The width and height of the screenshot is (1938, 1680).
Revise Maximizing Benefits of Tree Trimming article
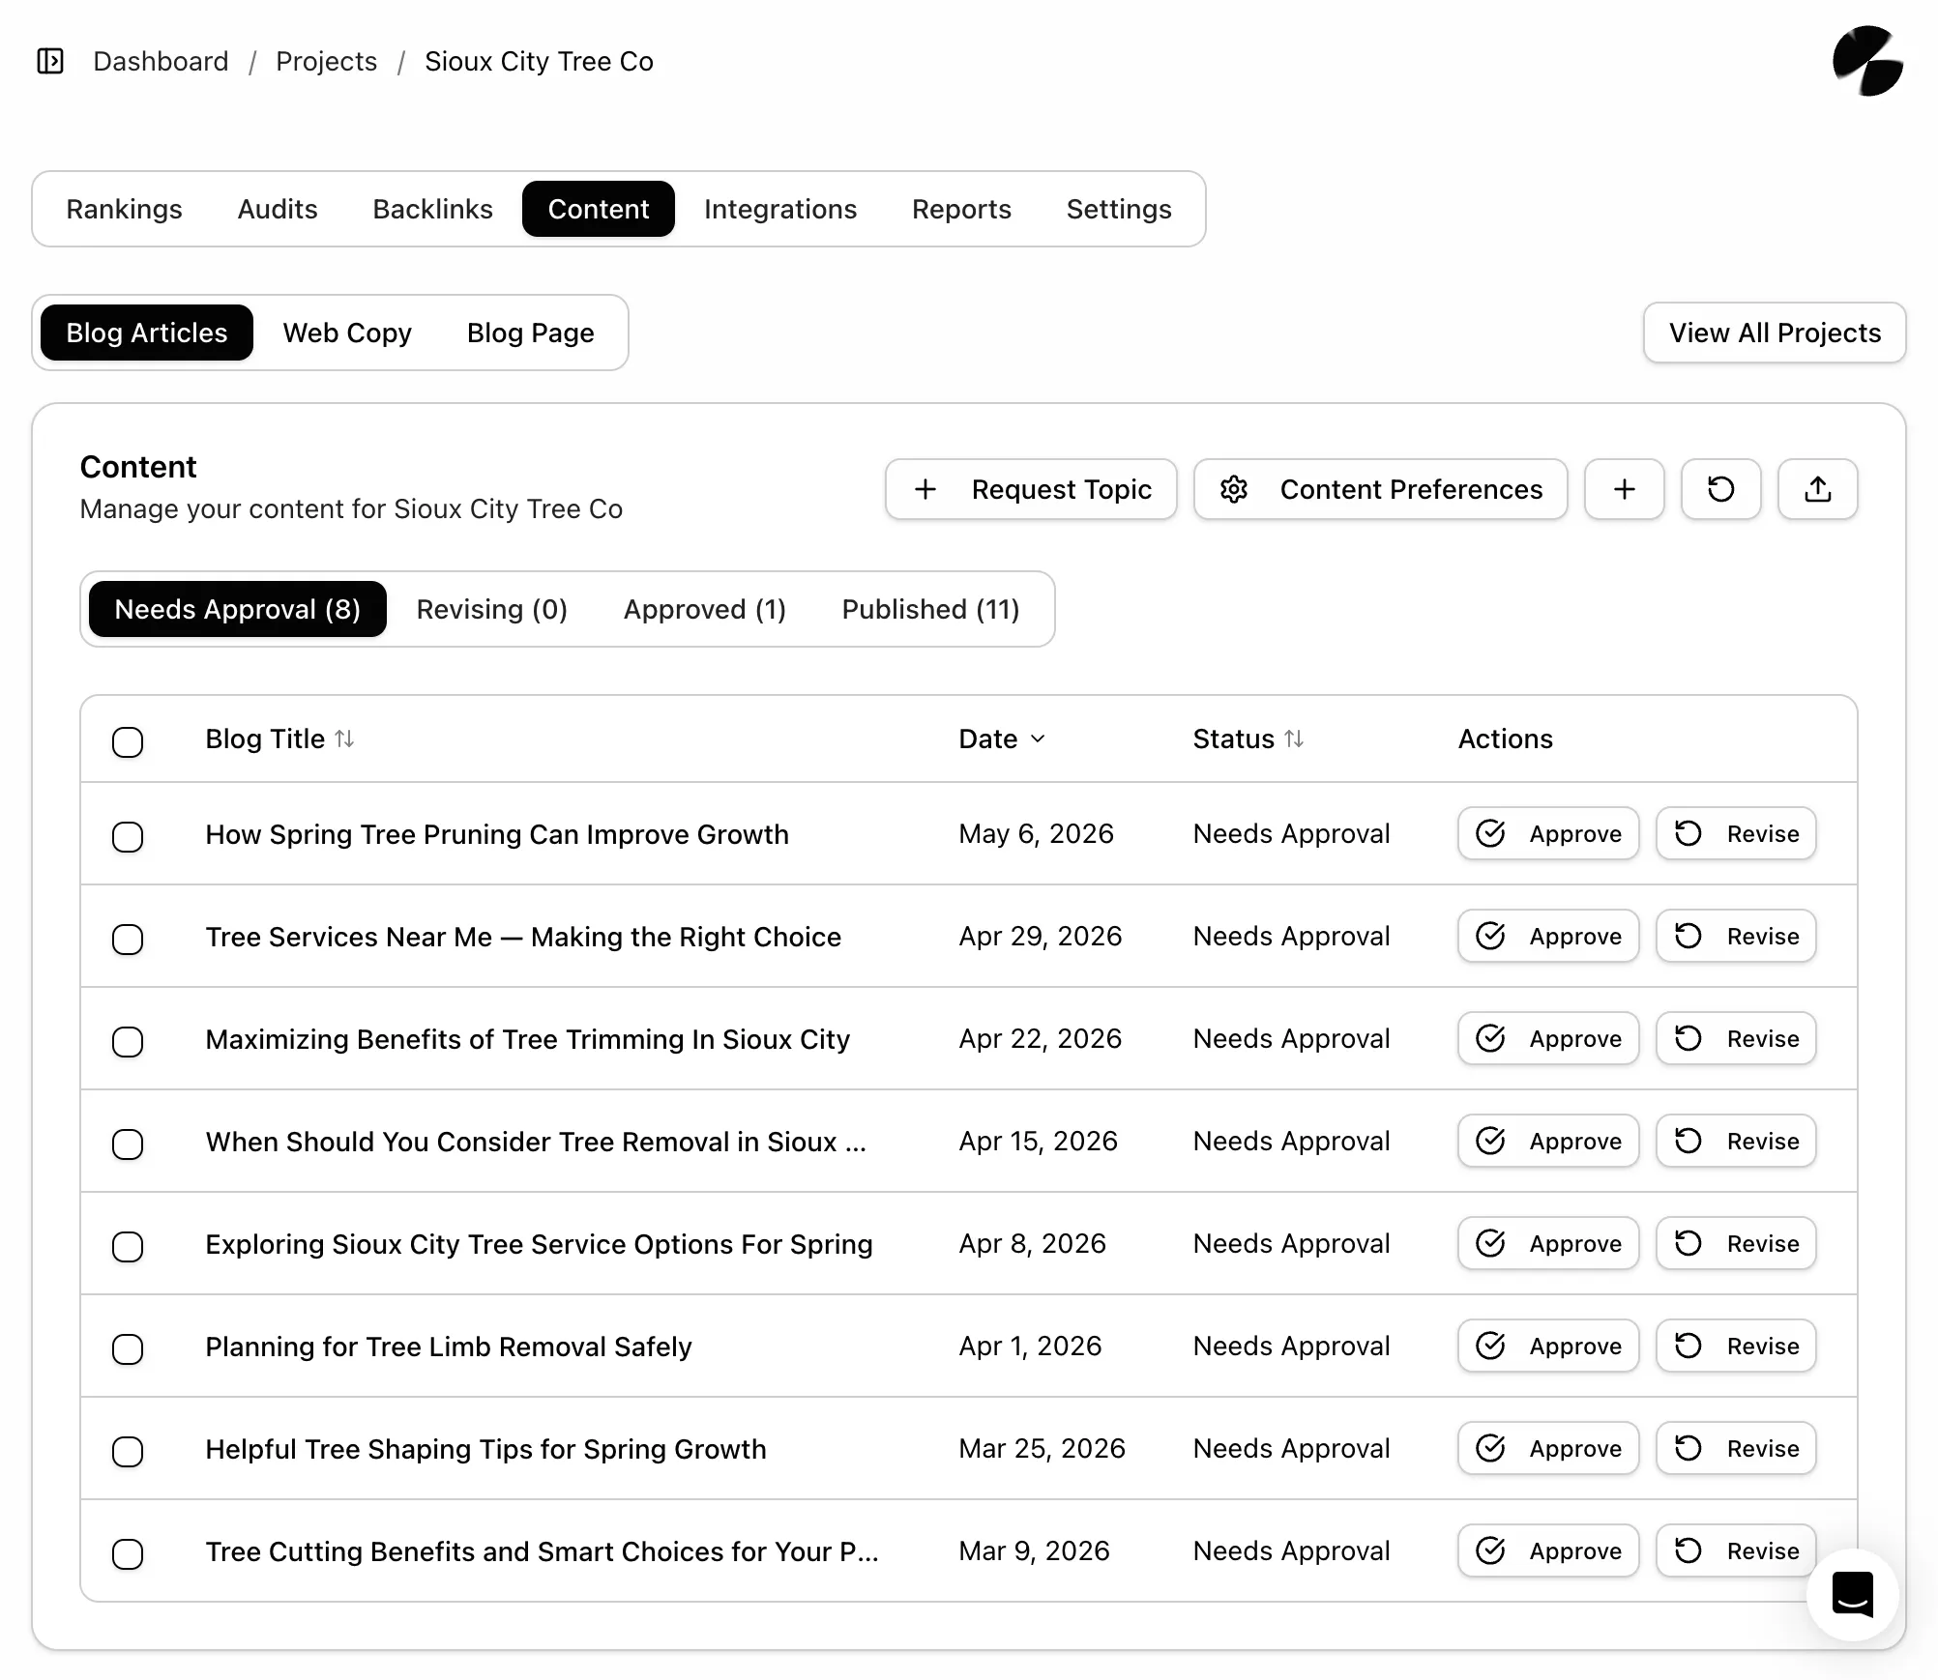[1736, 1038]
